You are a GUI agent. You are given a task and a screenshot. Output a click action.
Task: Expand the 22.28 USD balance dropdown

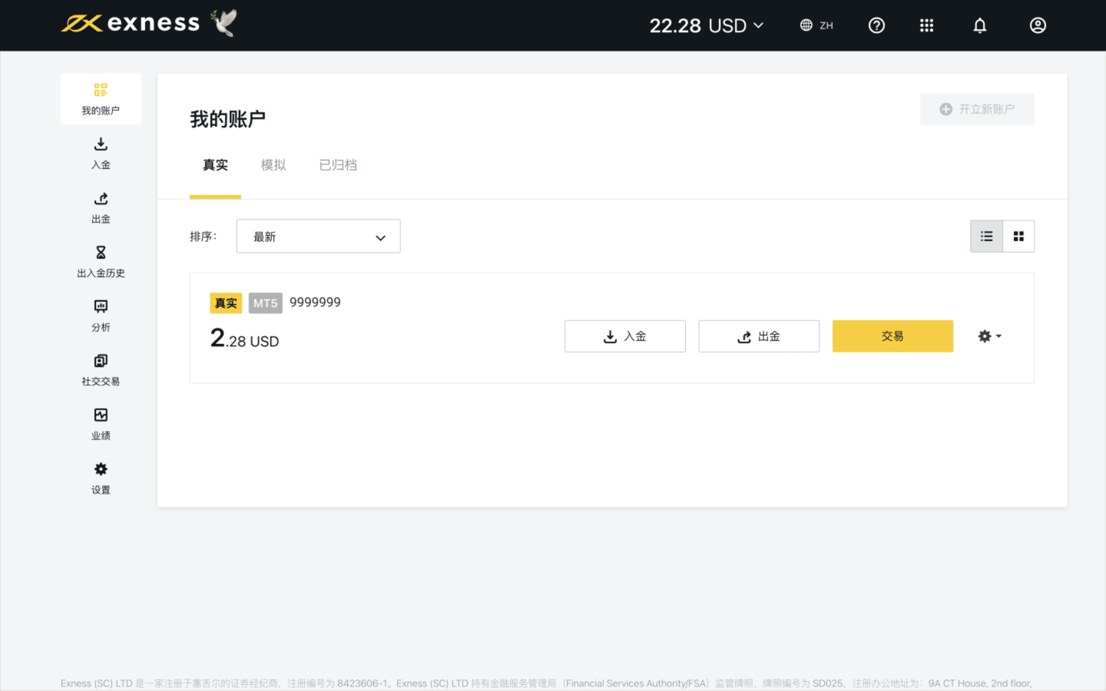coord(707,25)
